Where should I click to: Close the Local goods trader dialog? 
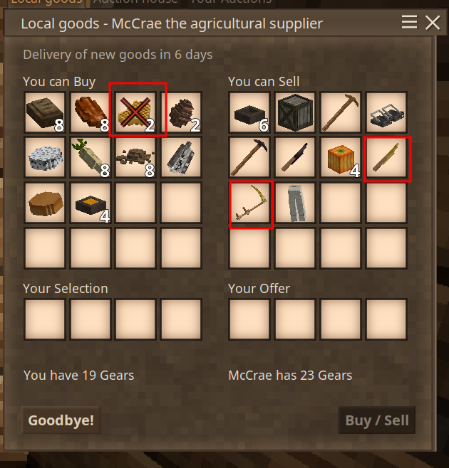[x=433, y=23]
